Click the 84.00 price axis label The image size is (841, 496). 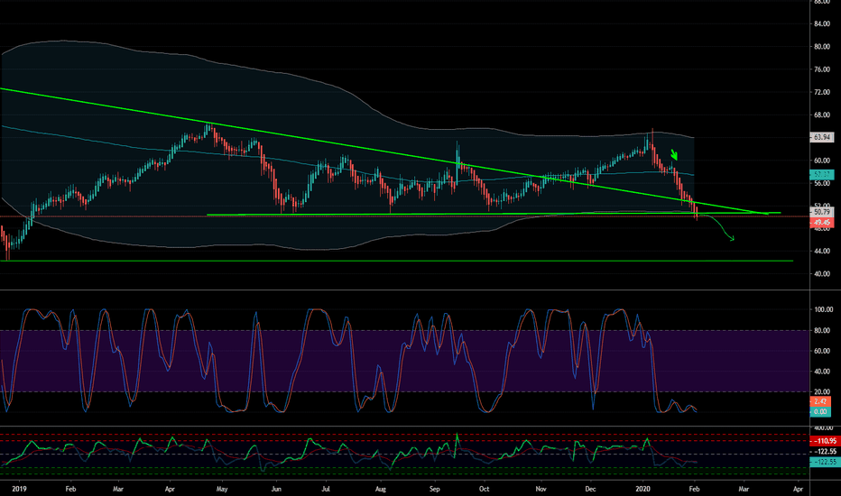pos(822,24)
